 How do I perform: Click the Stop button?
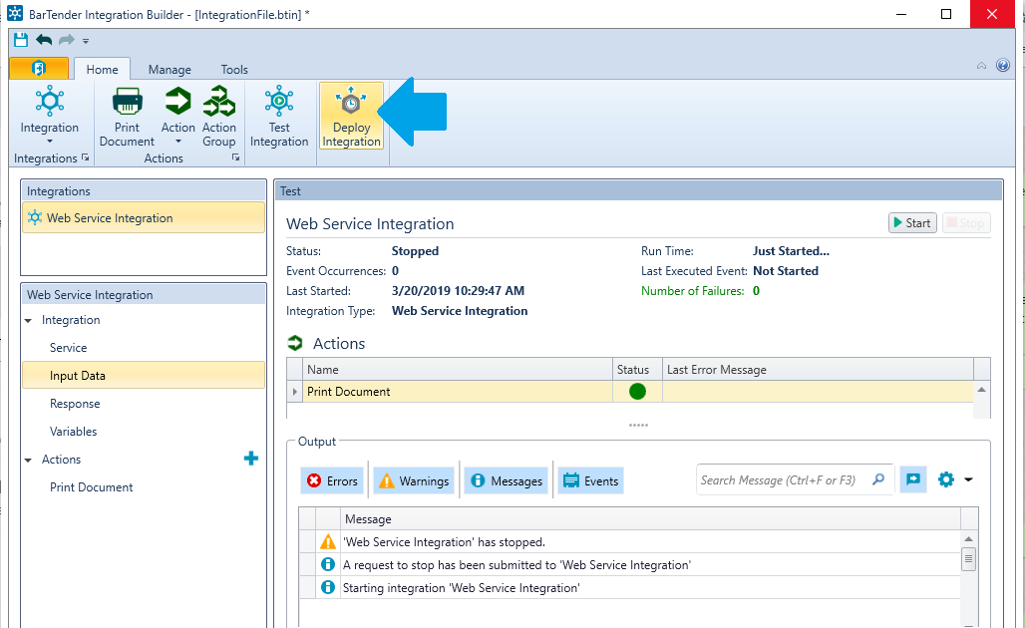[x=966, y=223]
